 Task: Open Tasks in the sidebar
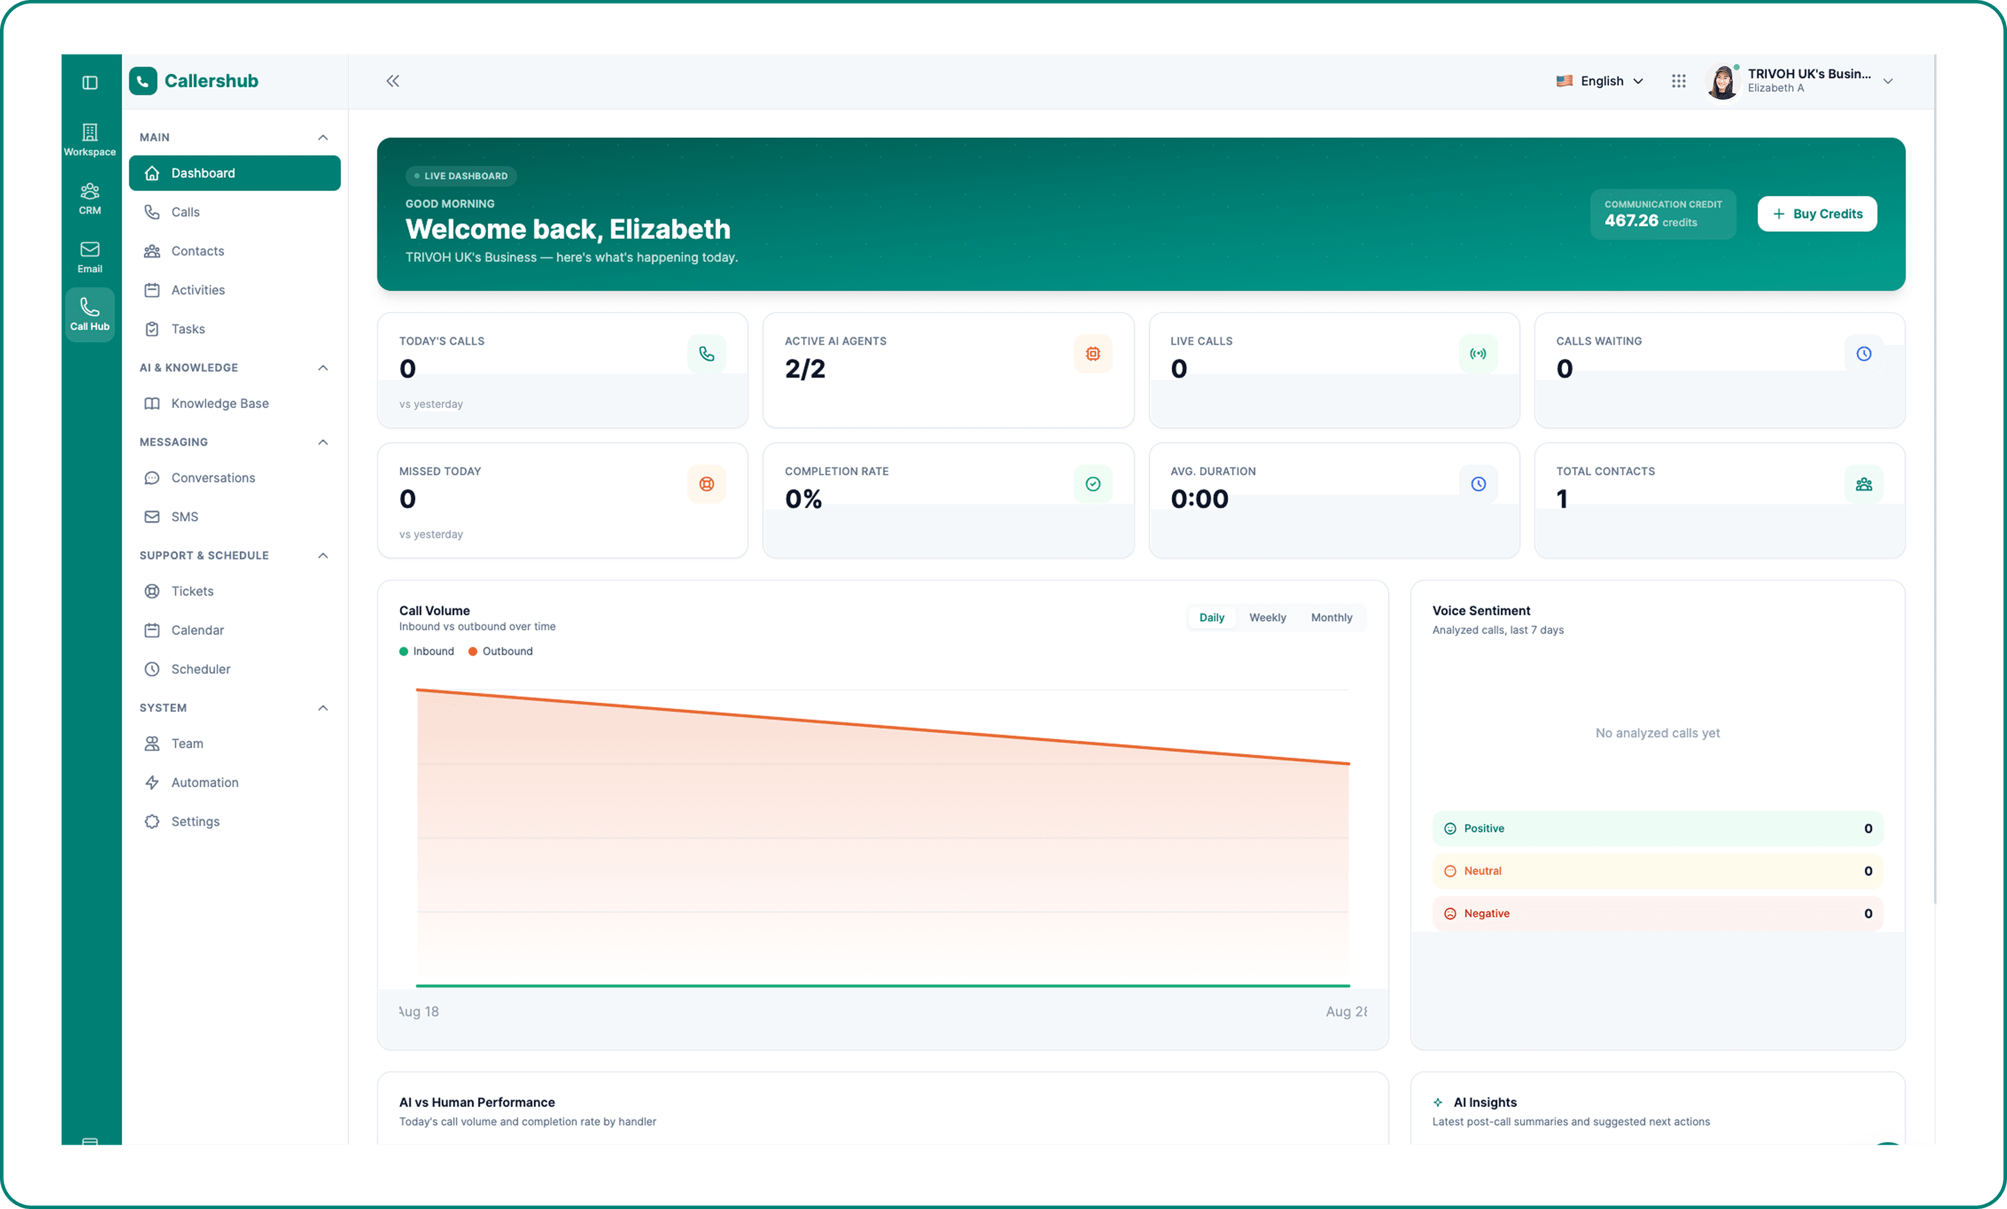click(235, 329)
